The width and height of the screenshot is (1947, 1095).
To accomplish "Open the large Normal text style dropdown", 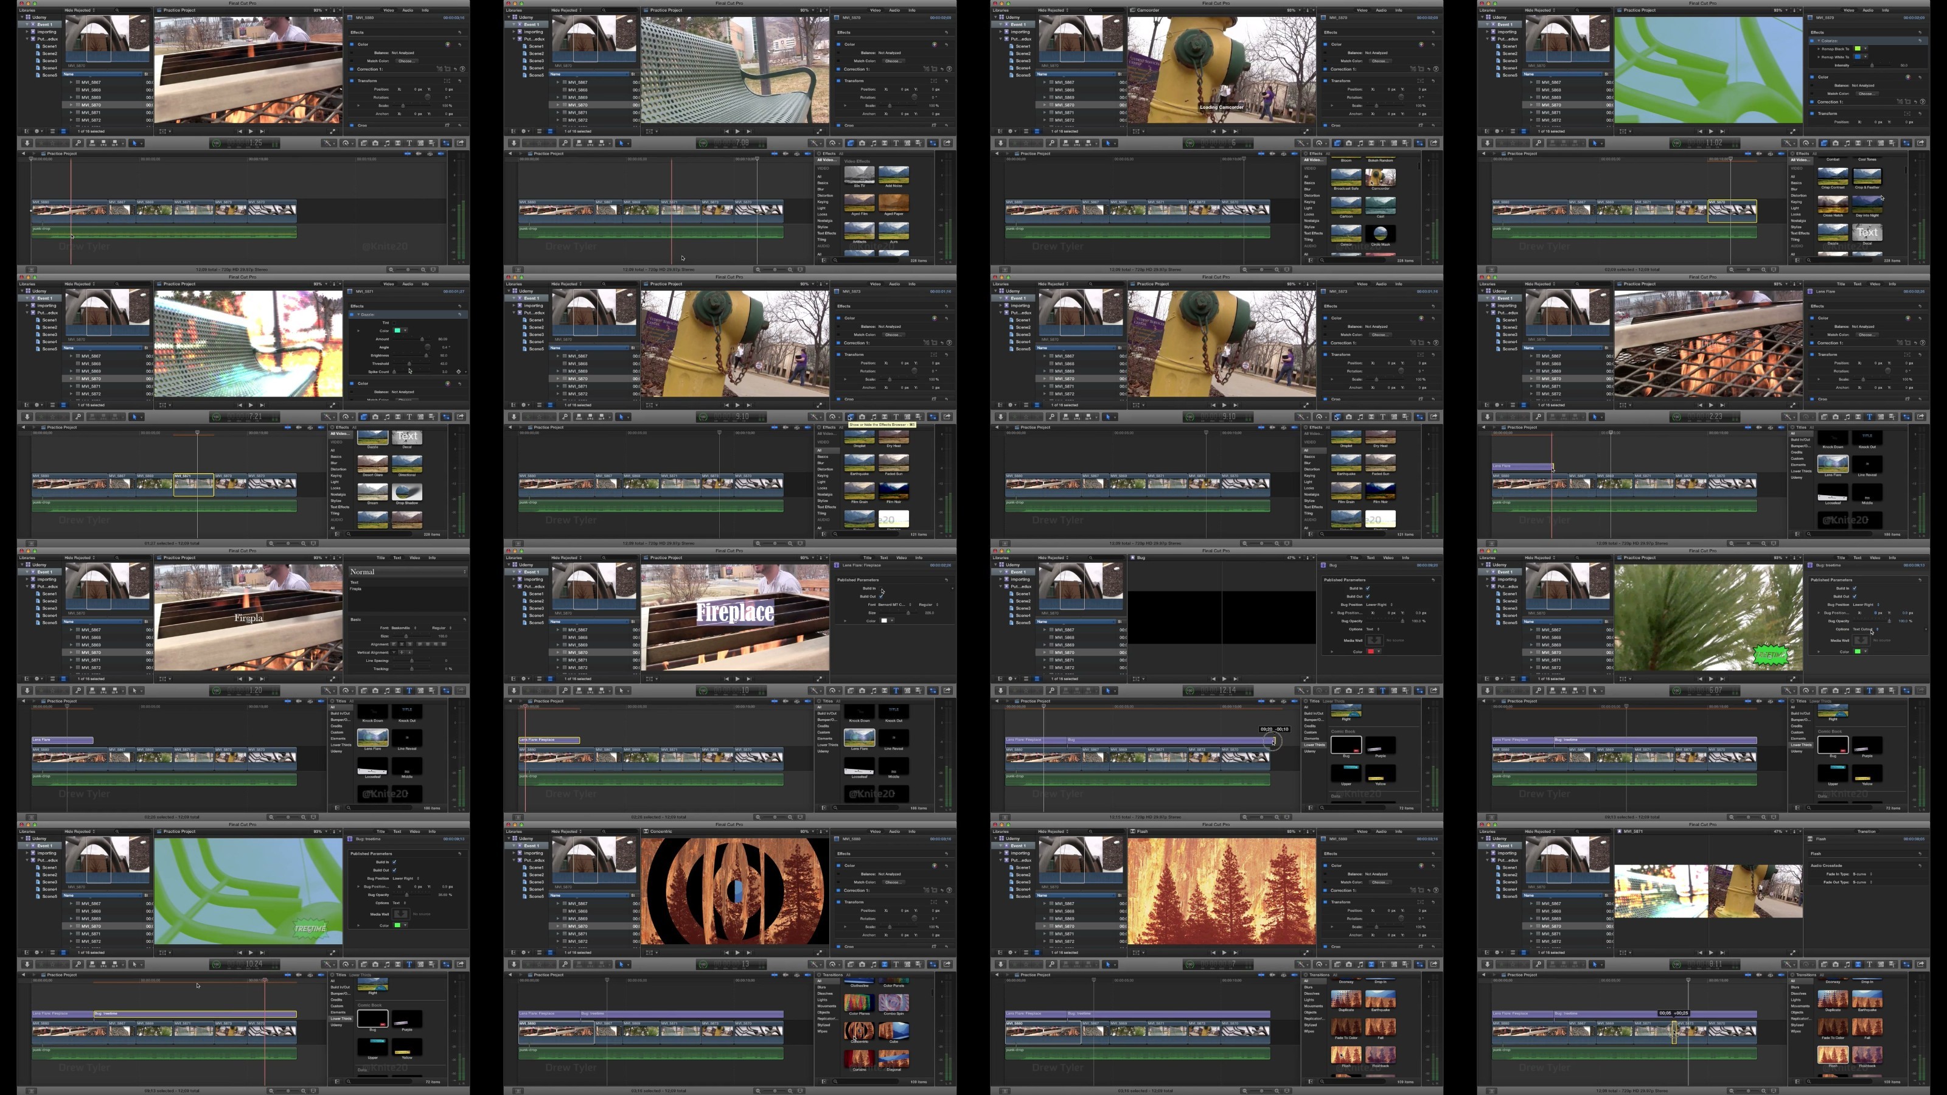I will tap(408, 572).
